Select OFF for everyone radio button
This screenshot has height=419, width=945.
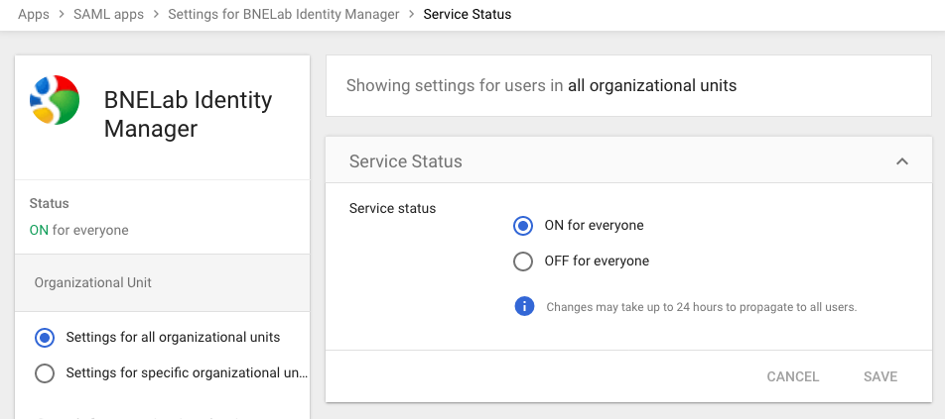pos(523,262)
